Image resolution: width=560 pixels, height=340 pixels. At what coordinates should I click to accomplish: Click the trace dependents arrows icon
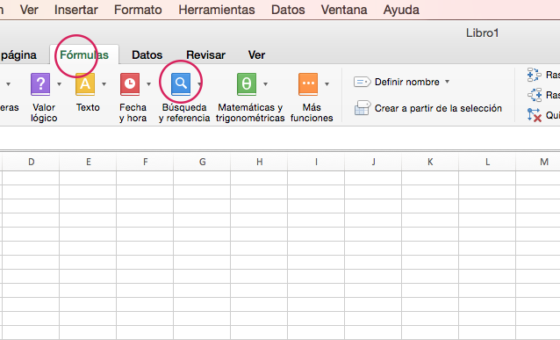tap(535, 95)
